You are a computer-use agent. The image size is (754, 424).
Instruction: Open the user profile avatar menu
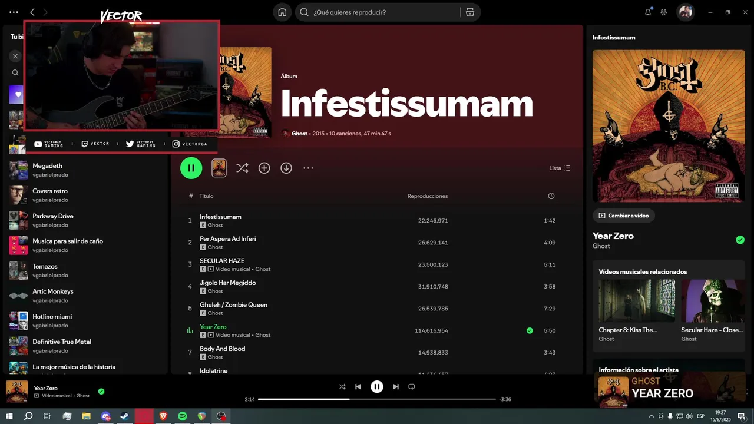pyautogui.click(x=685, y=12)
